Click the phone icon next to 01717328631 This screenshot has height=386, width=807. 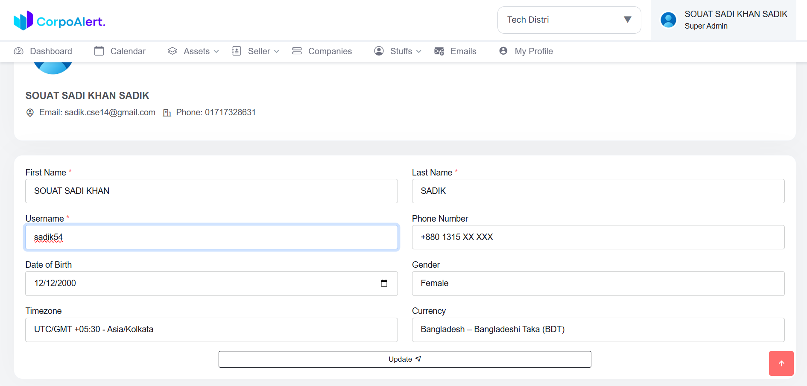(x=167, y=112)
